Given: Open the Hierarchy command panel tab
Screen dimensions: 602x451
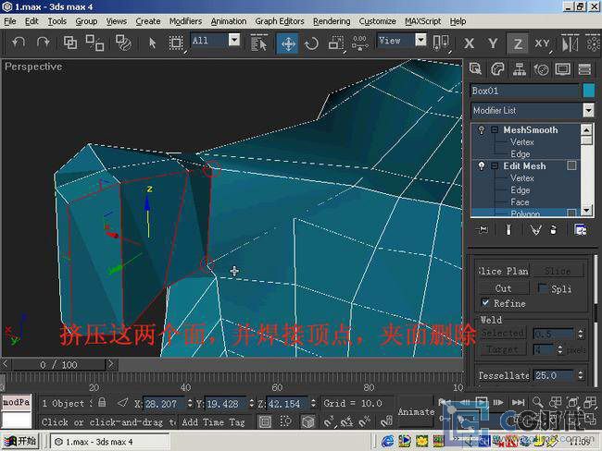Looking at the screenshot, I should coord(519,69).
